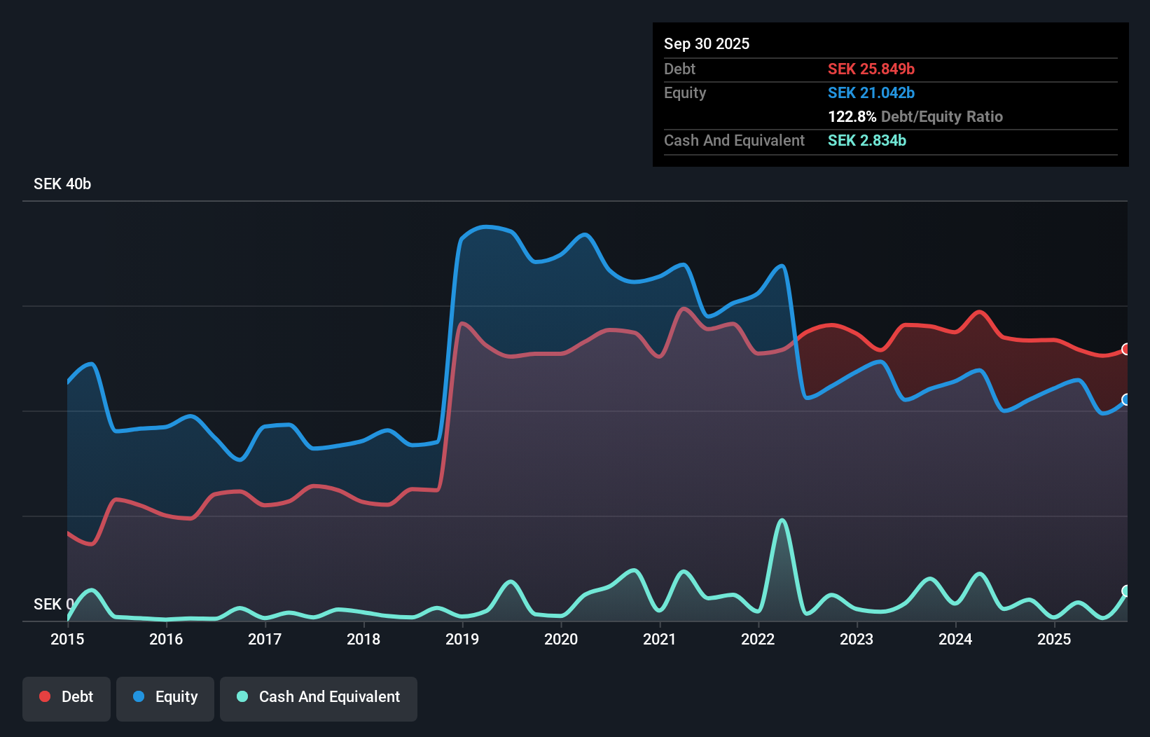Toggle the Equity series legend button

(x=165, y=698)
